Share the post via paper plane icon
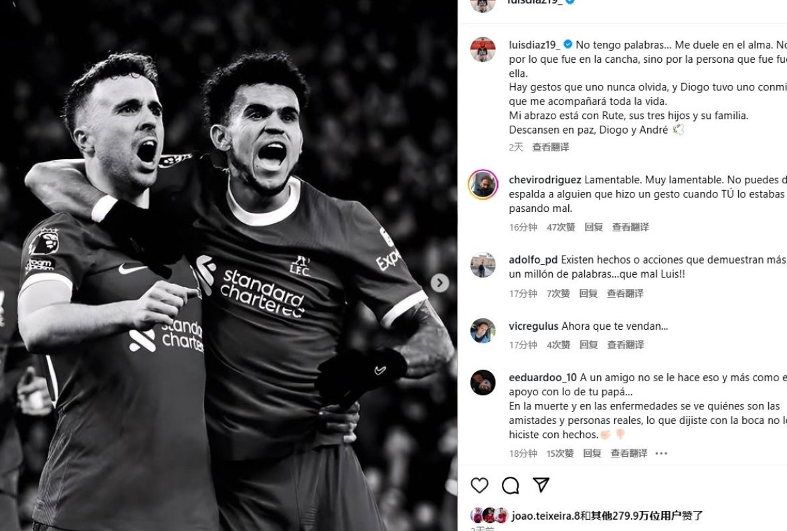 (541, 485)
